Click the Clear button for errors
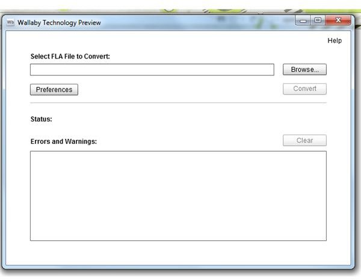Screen dimensions: 361x280 [x=304, y=140]
